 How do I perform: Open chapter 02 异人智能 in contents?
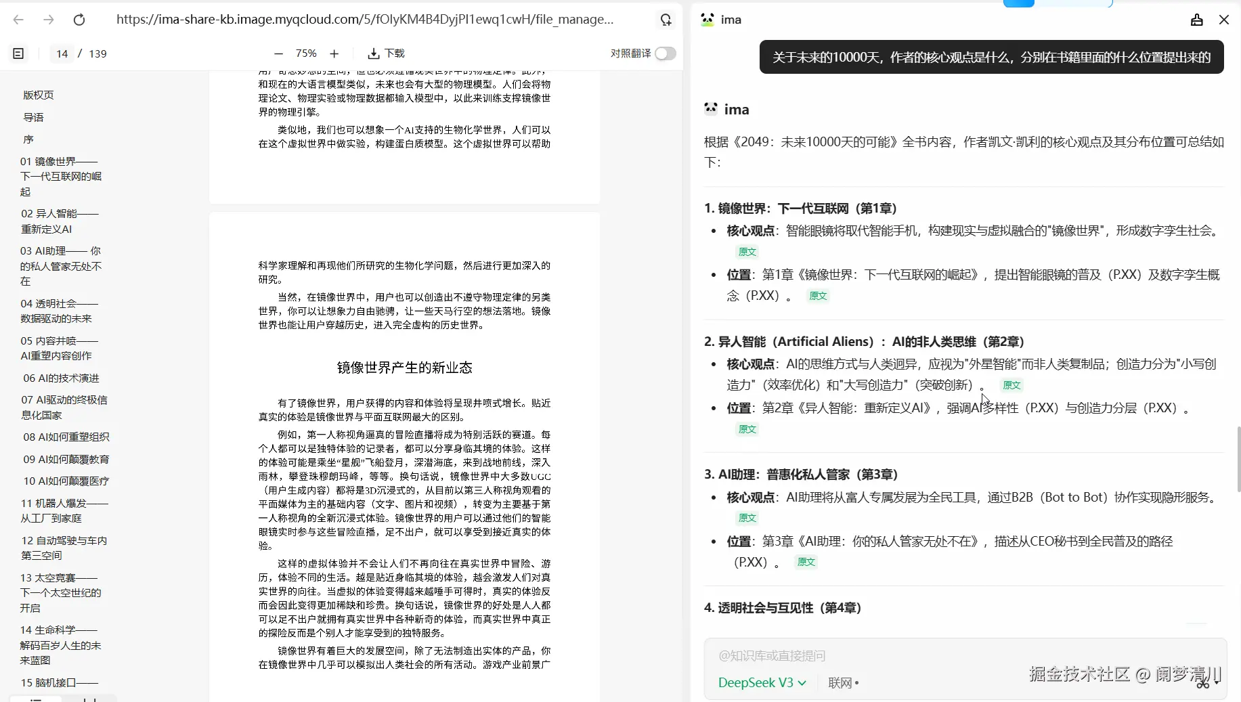pos(60,221)
